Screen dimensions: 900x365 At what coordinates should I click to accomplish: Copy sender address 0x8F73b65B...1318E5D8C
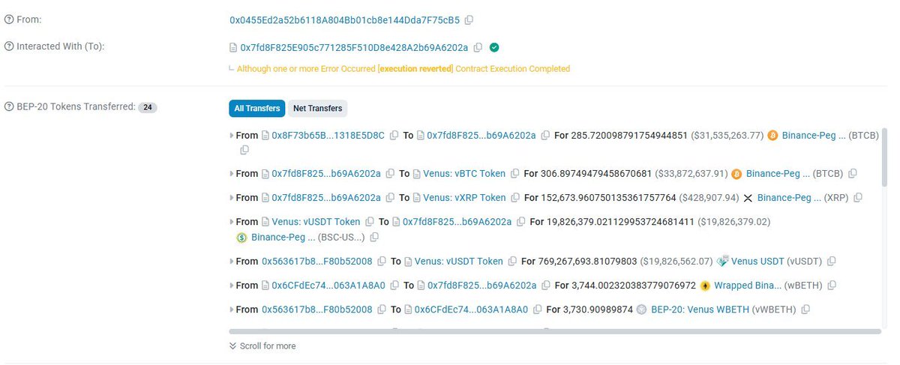pos(394,136)
